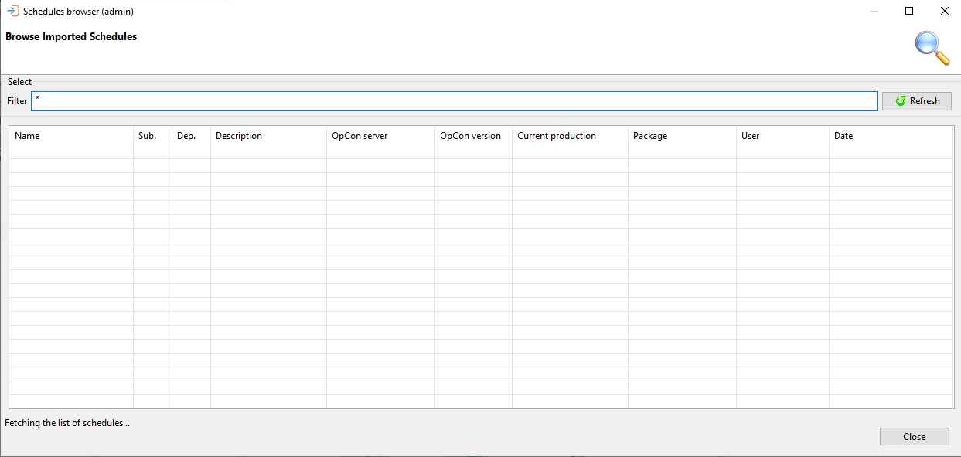The image size is (961, 457).
Task: Click the 'Browse Imported Schedules' heading
Action: (71, 36)
